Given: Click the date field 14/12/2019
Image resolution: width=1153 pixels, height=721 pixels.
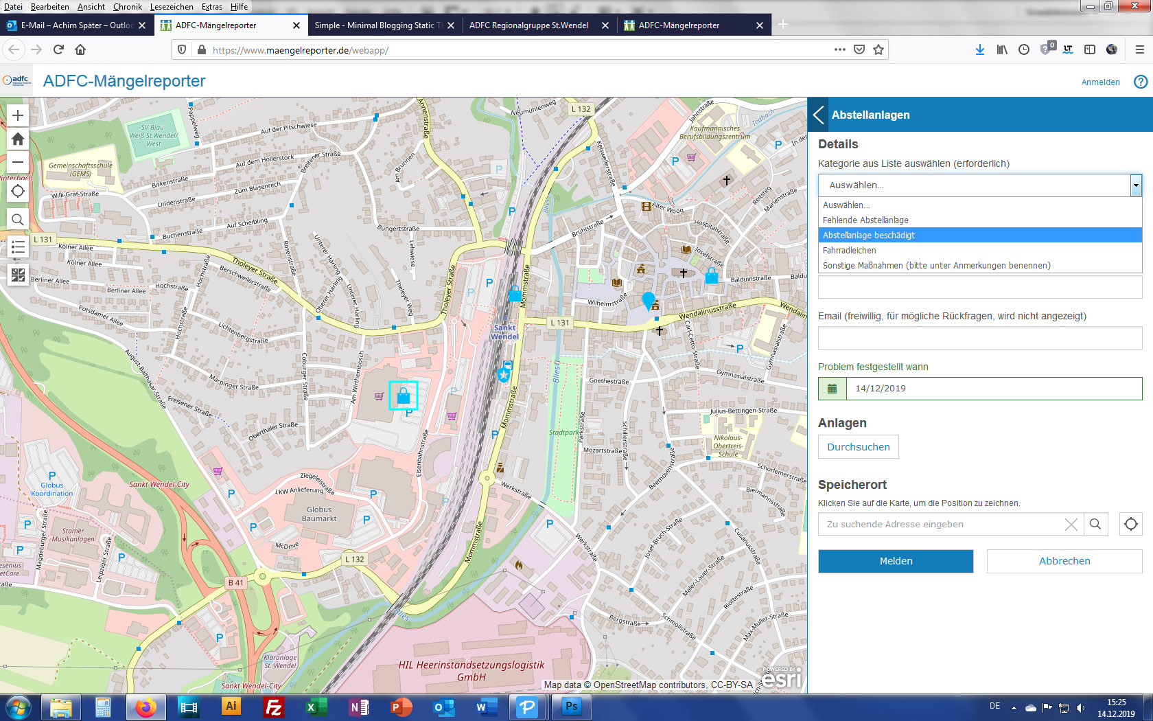Looking at the screenshot, I should (994, 389).
